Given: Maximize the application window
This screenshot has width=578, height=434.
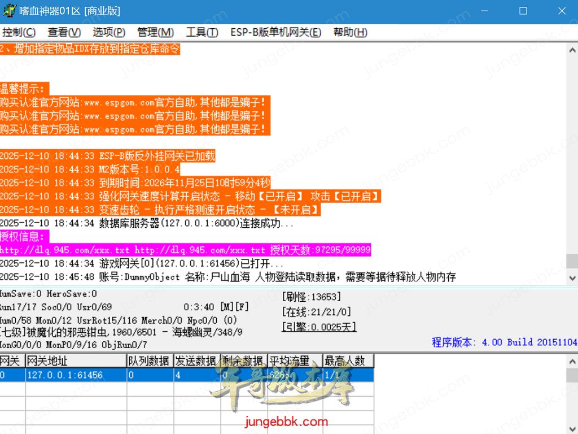Looking at the screenshot, I should click(523, 11).
